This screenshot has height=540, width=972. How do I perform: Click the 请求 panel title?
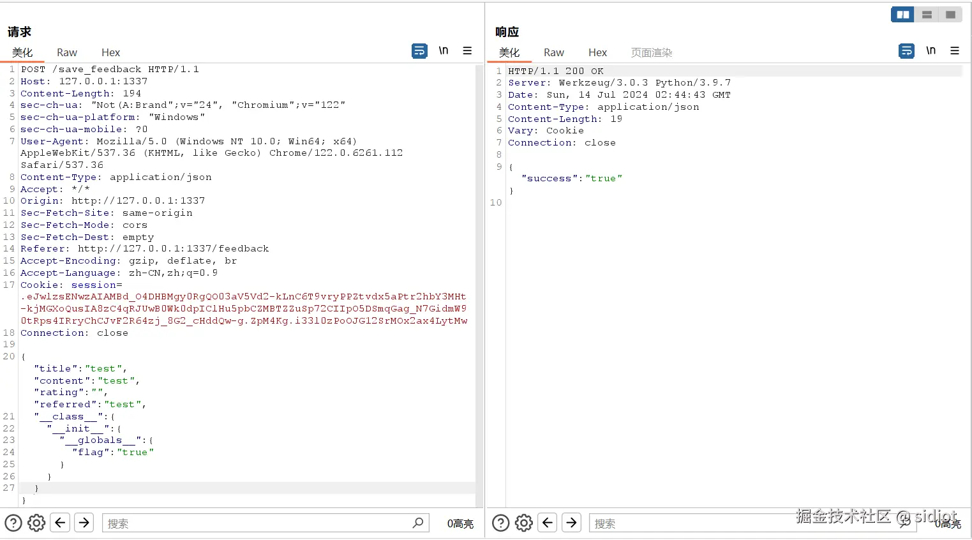tap(19, 31)
